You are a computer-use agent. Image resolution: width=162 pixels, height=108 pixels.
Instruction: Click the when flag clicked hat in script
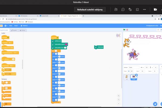point(55,38)
